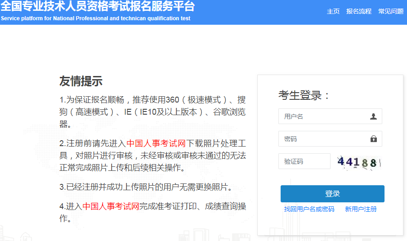Click the 考生登录 heading in login panel
The height and width of the screenshot is (241, 407).
[304, 95]
